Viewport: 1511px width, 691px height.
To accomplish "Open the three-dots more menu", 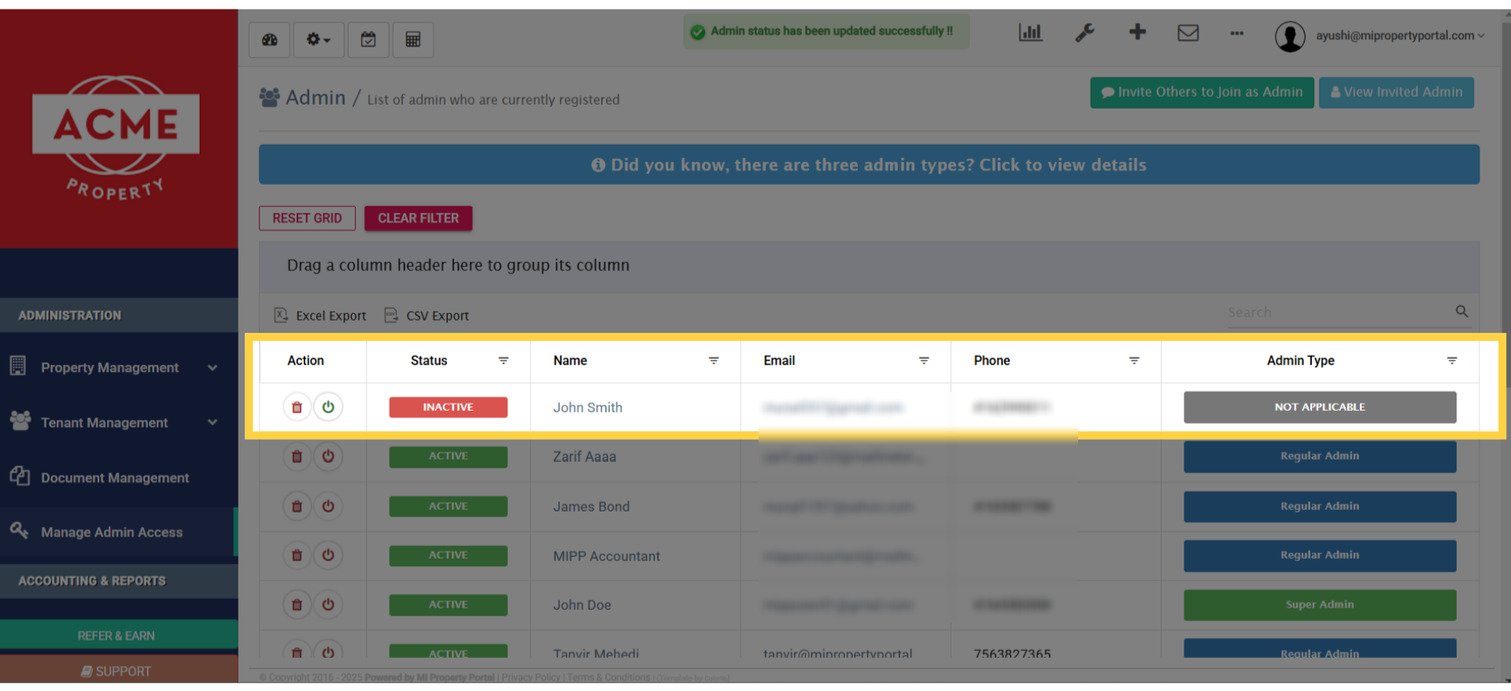I will (1237, 33).
